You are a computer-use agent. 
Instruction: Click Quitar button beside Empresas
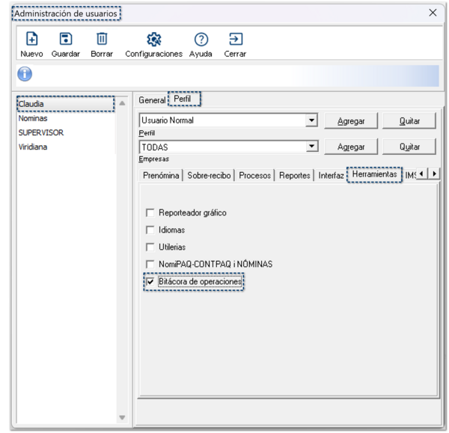(x=409, y=147)
